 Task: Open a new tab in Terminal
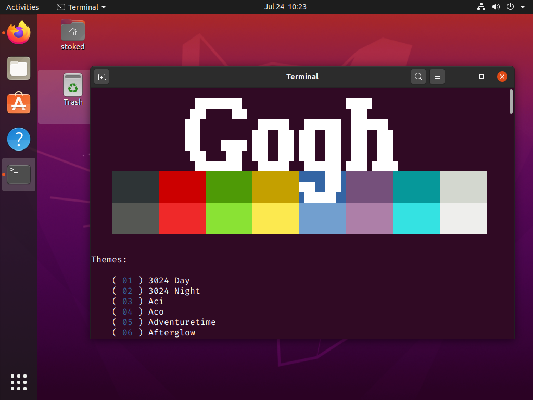pyautogui.click(x=101, y=77)
